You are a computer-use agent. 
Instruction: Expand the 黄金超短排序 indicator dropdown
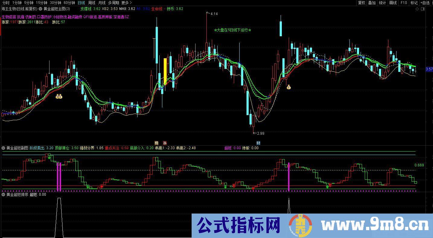[3, 195]
